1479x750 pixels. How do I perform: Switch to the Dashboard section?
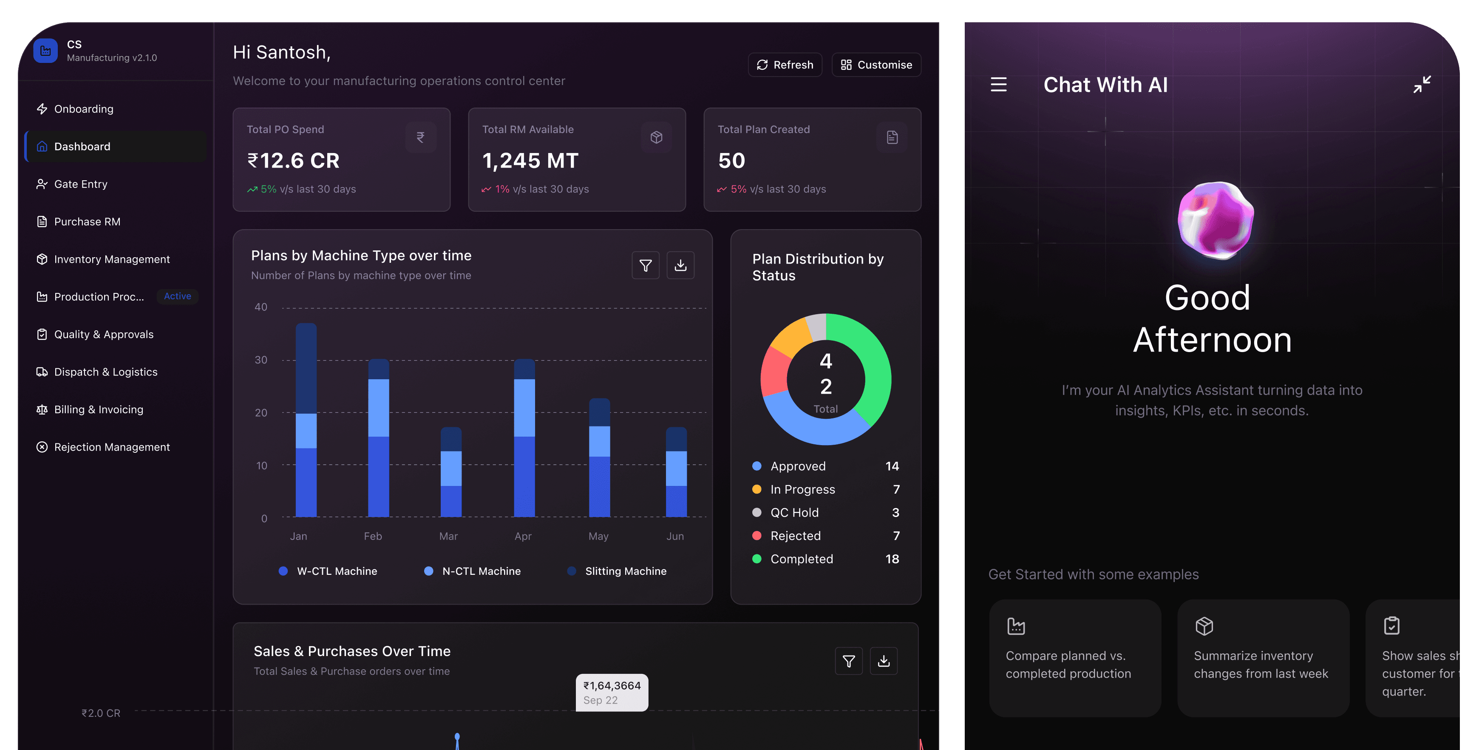(x=83, y=146)
